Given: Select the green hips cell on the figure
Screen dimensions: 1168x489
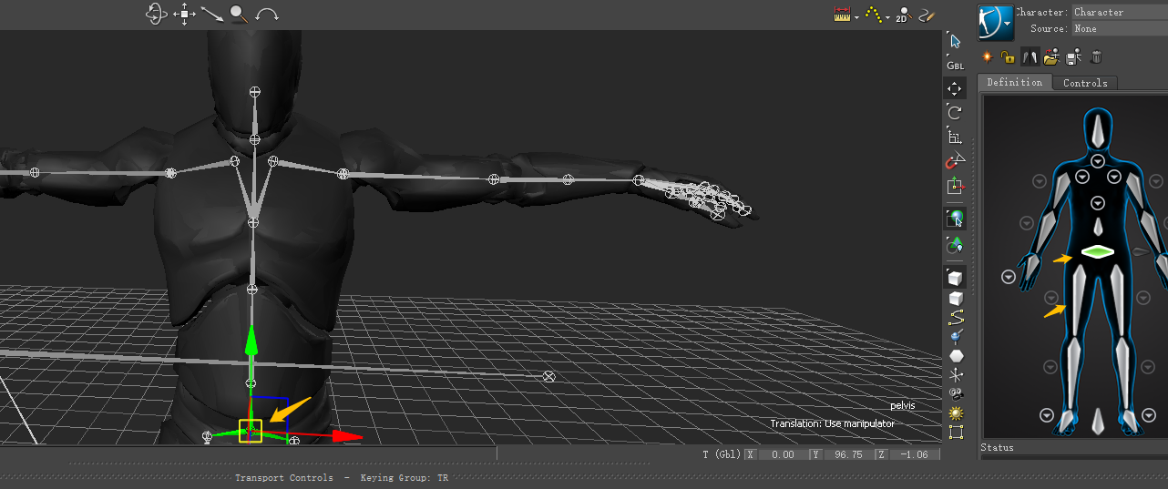Looking at the screenshot, I should 1099,251.
